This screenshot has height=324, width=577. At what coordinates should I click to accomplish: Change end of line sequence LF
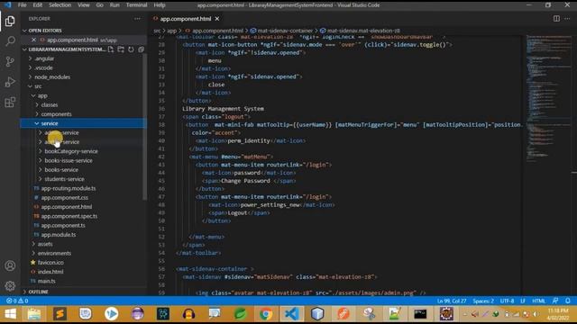523,301
